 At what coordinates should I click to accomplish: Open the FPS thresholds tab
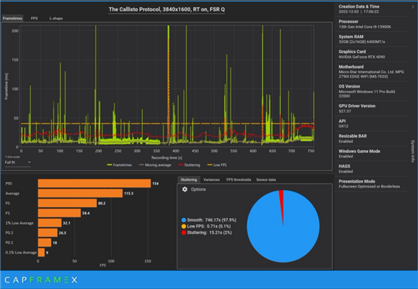tap(238, 180)
